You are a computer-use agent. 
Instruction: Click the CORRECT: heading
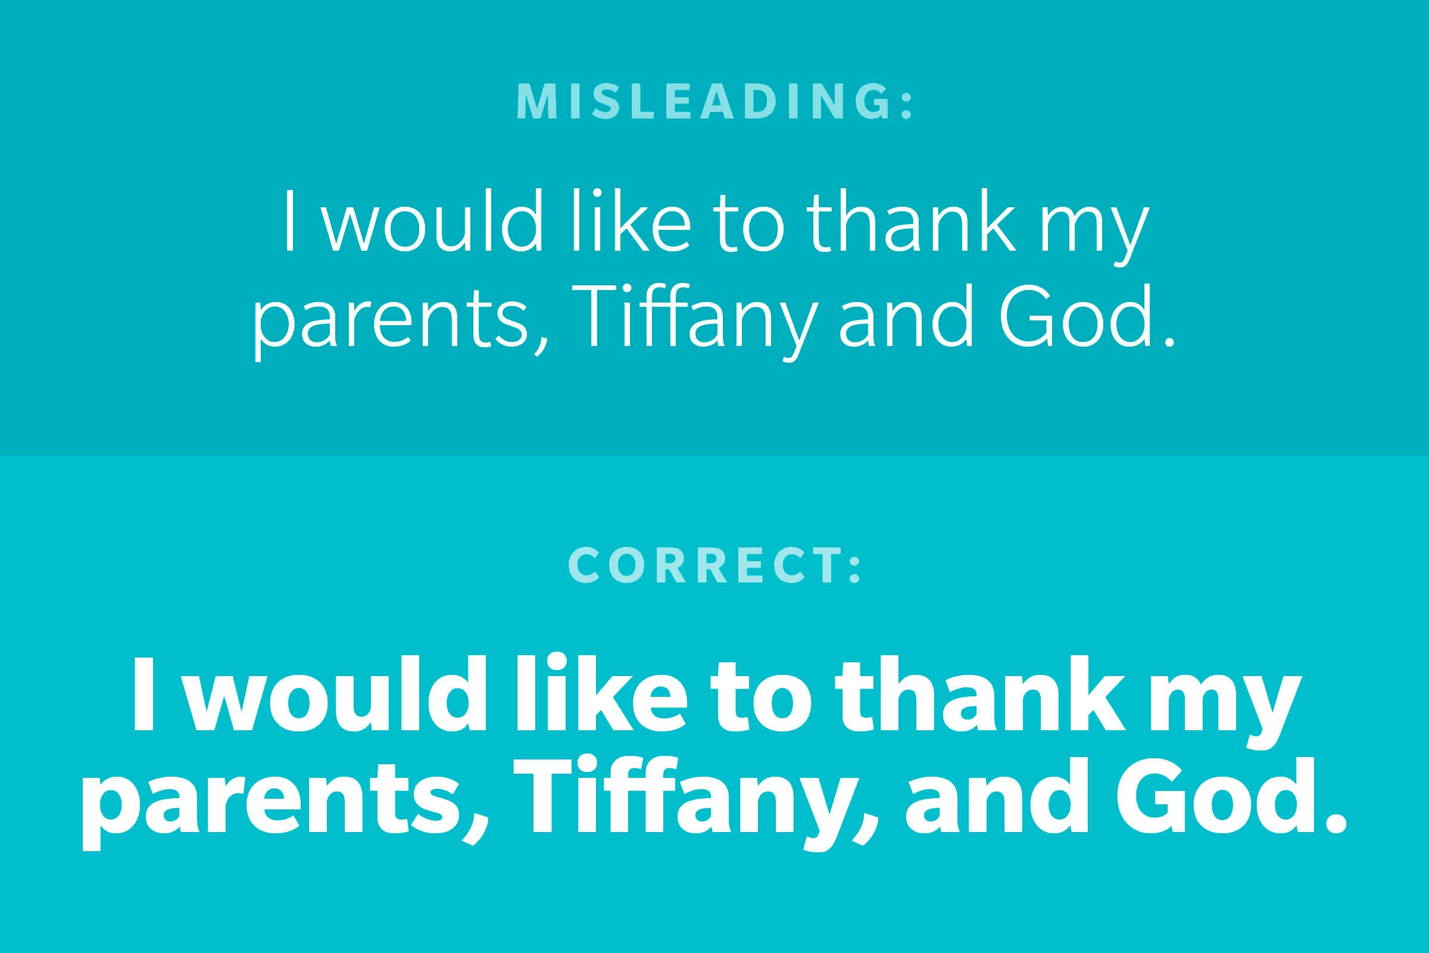point(714,565)
